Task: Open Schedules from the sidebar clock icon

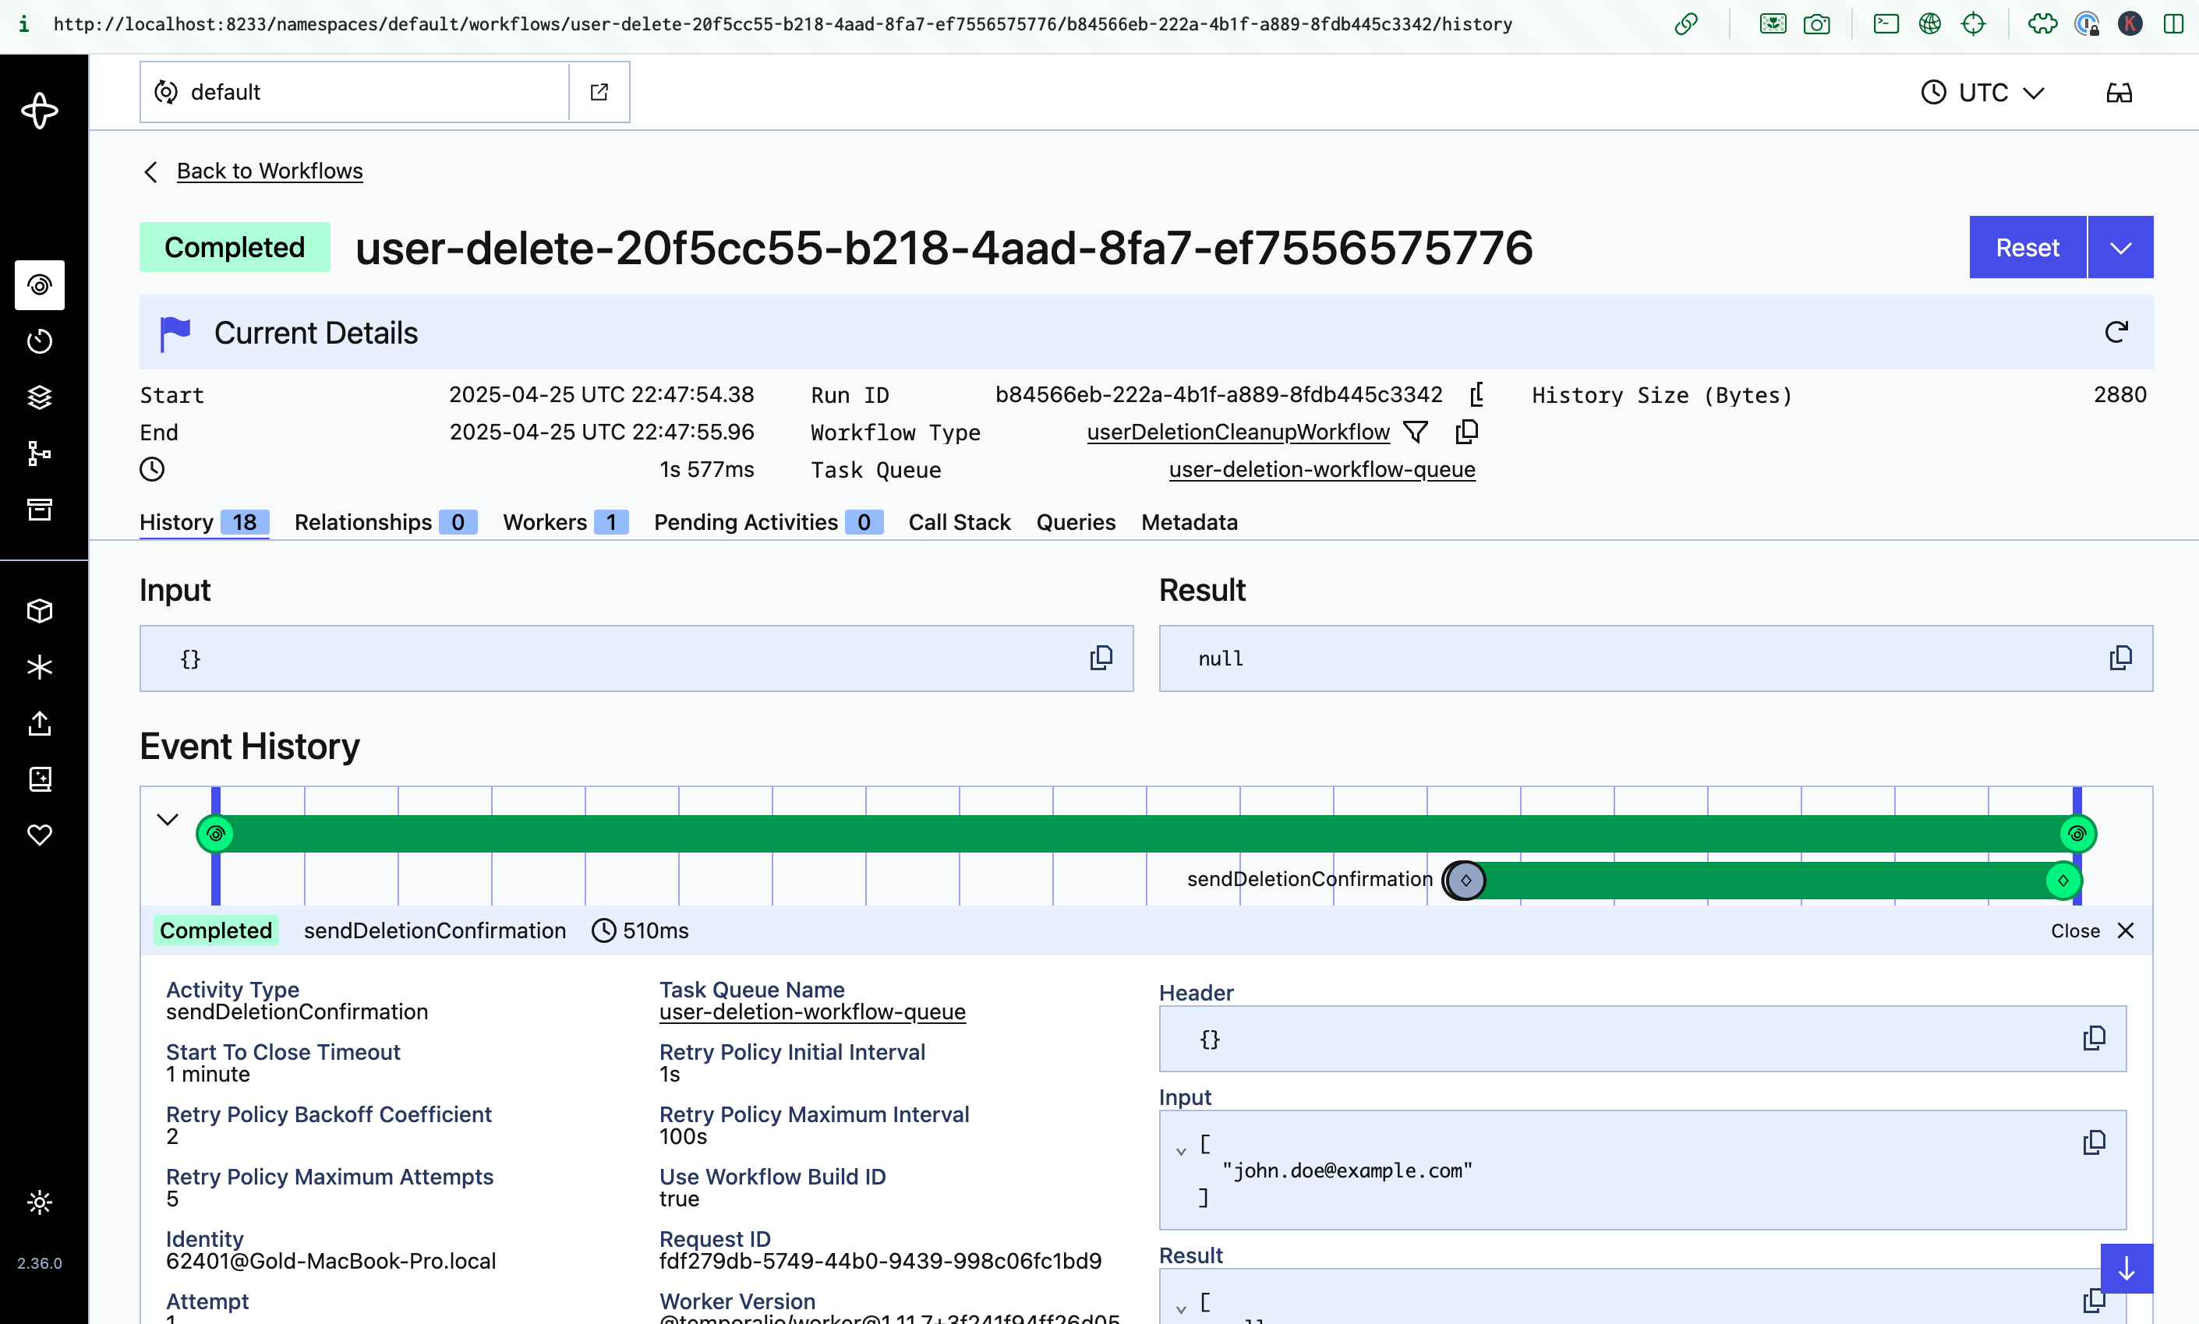Action: click(39, 341)
